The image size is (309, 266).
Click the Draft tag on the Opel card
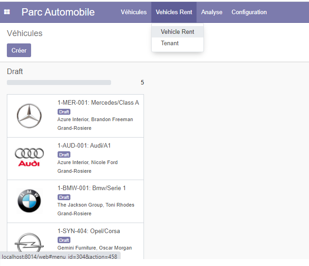point(64,240)
